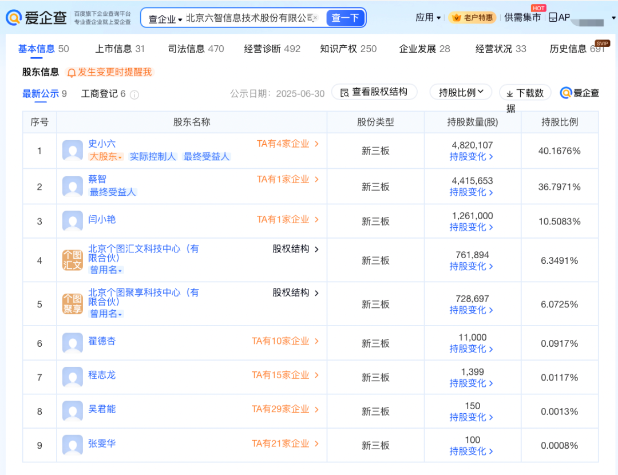Switch to the 知识产权 tab
This screenshot has width=618, height=475.
[x=348, y=49]
